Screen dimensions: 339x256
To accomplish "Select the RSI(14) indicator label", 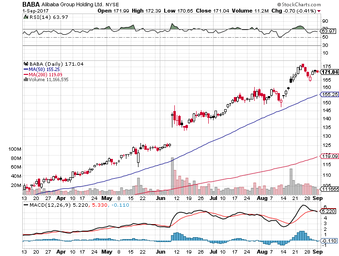I will coord(37,17).
